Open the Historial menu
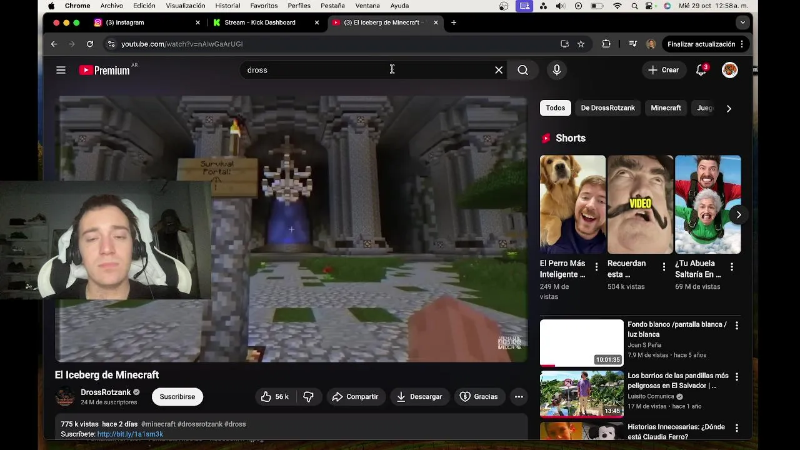The image size is (800, 450). [x=227, y=6]
